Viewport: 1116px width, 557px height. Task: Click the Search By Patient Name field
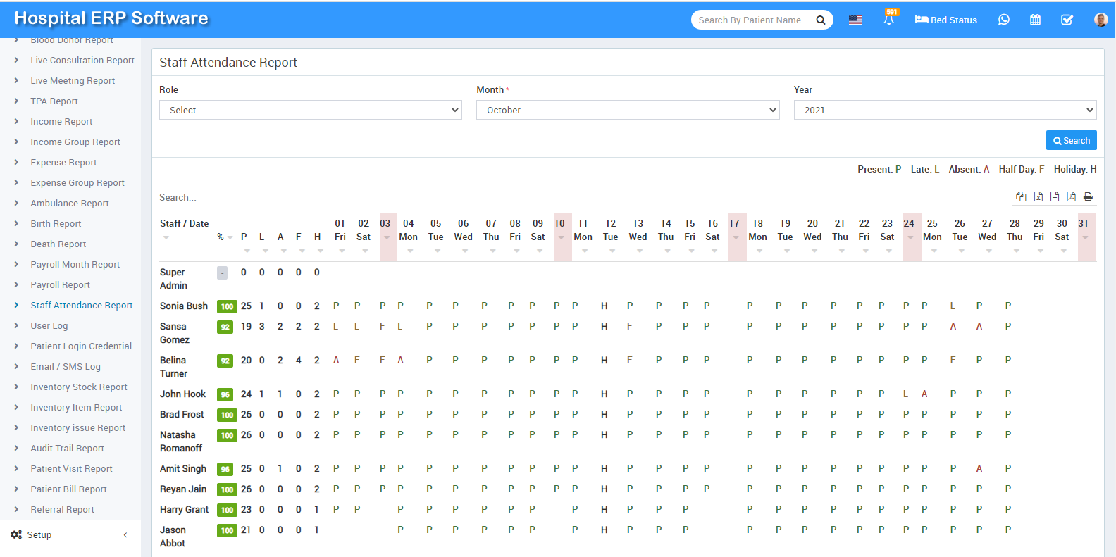(x=751, y=20)
